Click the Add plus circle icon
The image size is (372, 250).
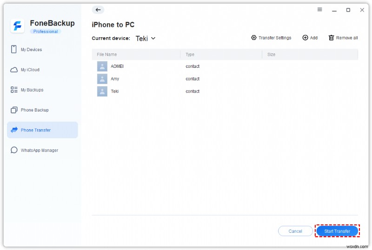[x=305, y=38]
